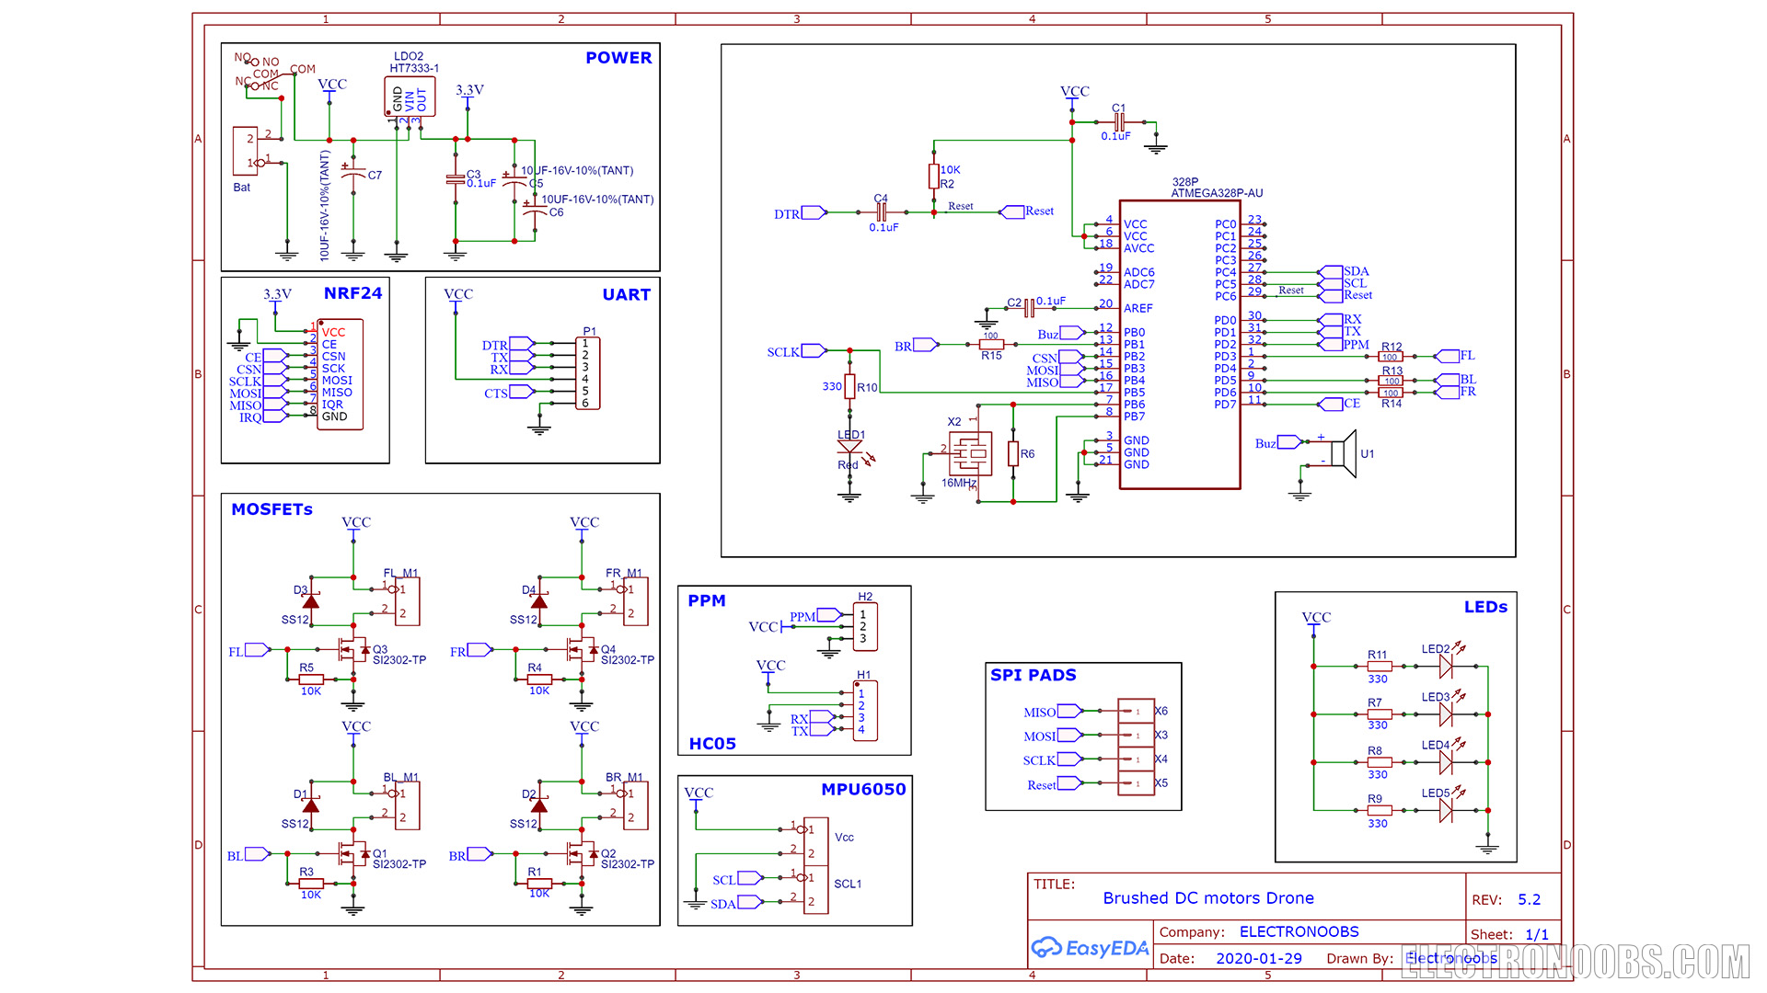The image size is (1767, 993).
Task: Select the X2 16MHz crystal
Action: tap(971, 453)
